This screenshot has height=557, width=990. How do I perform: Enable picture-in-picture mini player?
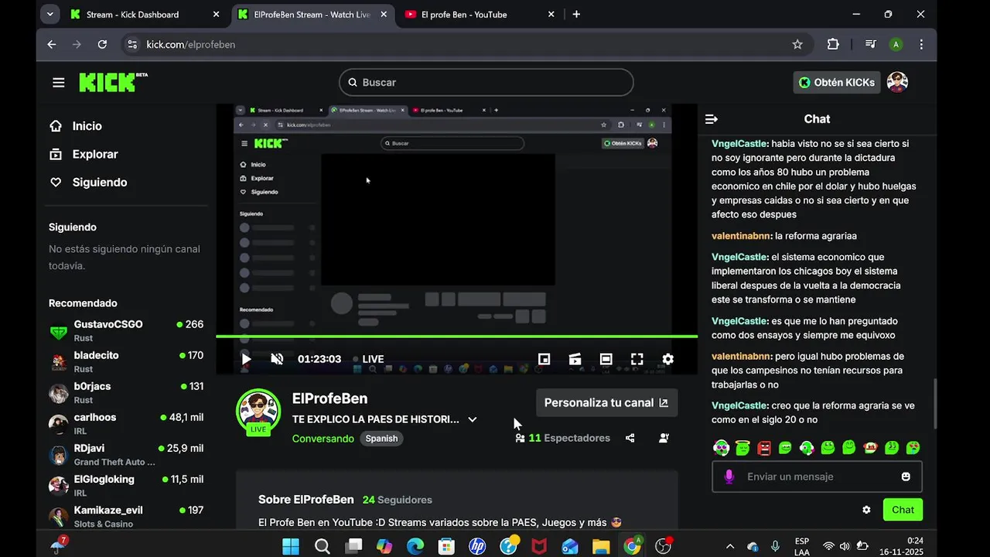click(544, 359)
